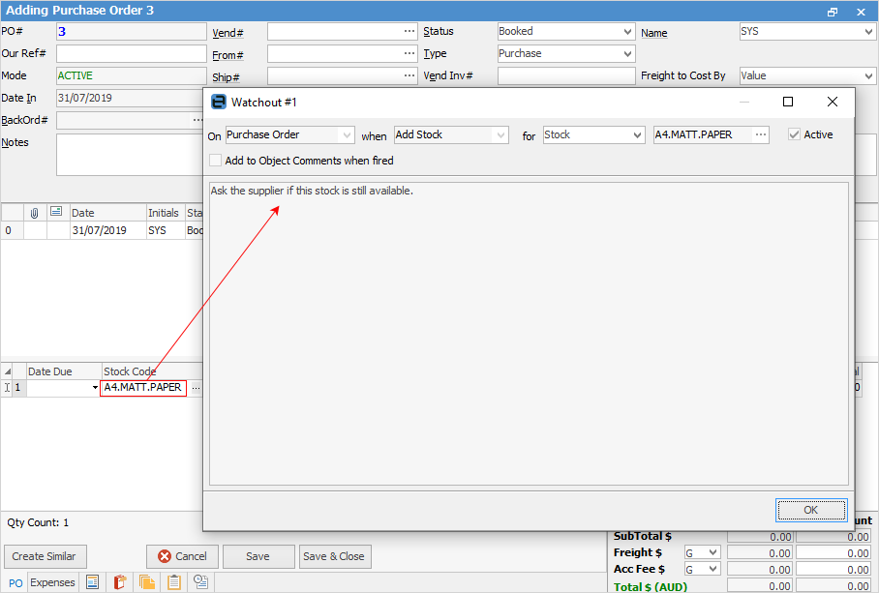Viewport: 879px width, 593px height.
Task: Click the Stock Code column header
Action: click(x=152, y=371)
